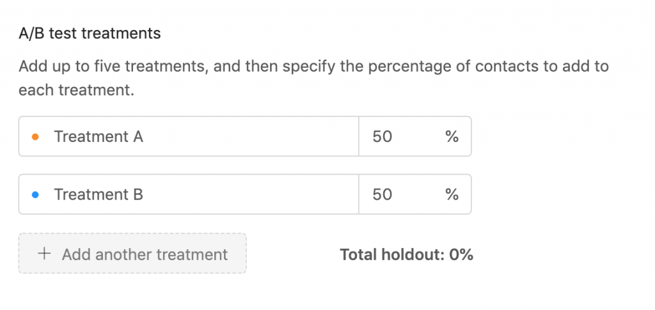Click the Total holdout: 0% label
Viewport: 655px width, 310px height.
[406, 254]
